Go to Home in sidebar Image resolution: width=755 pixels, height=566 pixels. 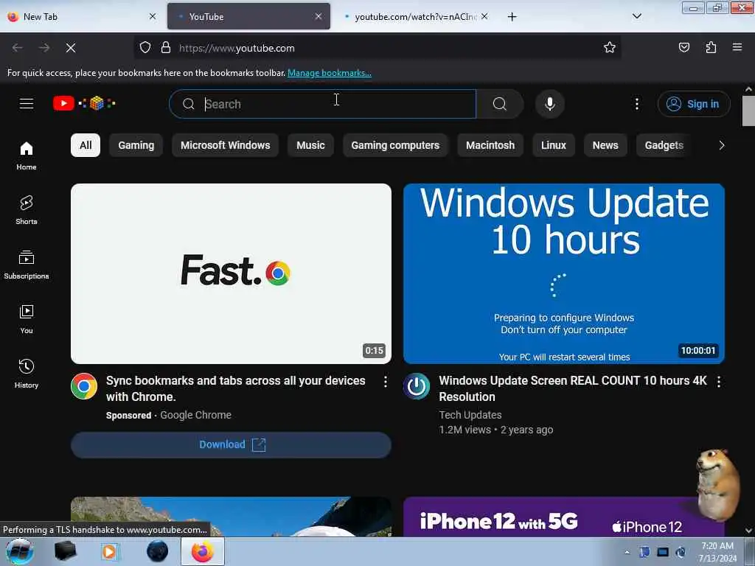pos(27,156)
